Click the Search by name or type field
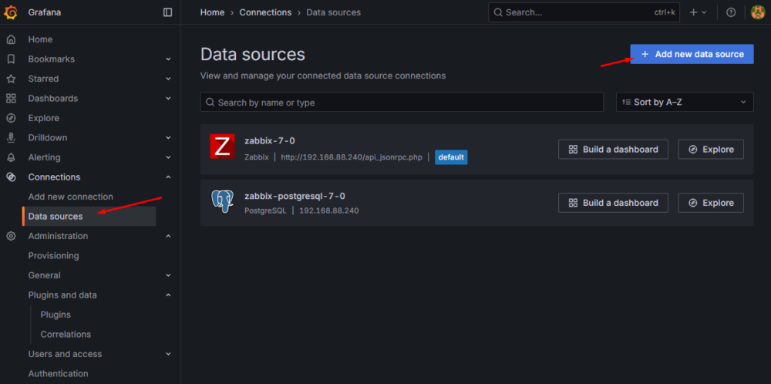This screenshot has height=384, width=771. pos(402,103)
